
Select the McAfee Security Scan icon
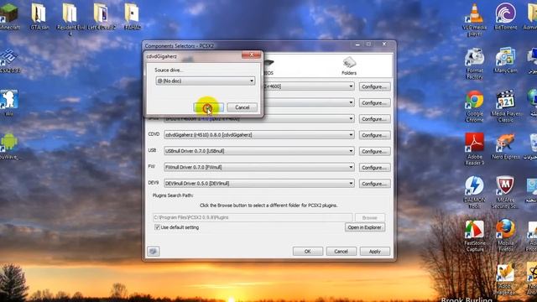pyautogui.click(x=505, y=192)
